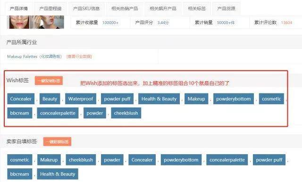Screen dimensions: 302x182
Task: Select powder puff tag in Wish标签
Action: coord(117,99)
